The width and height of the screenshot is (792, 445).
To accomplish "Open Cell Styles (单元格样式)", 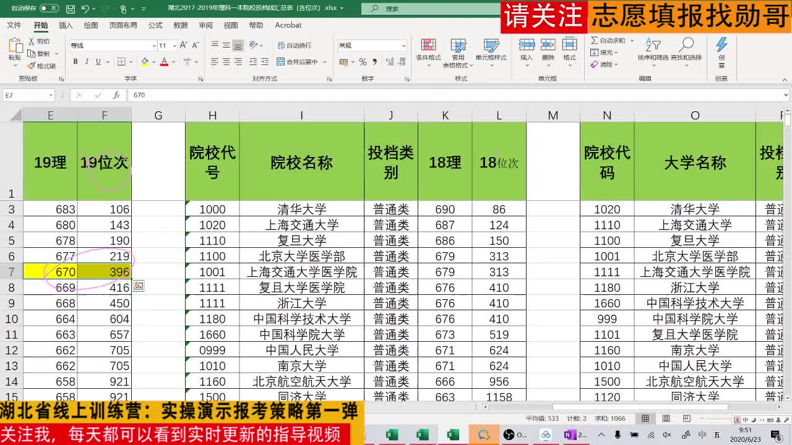I will [x=491, y=52].
